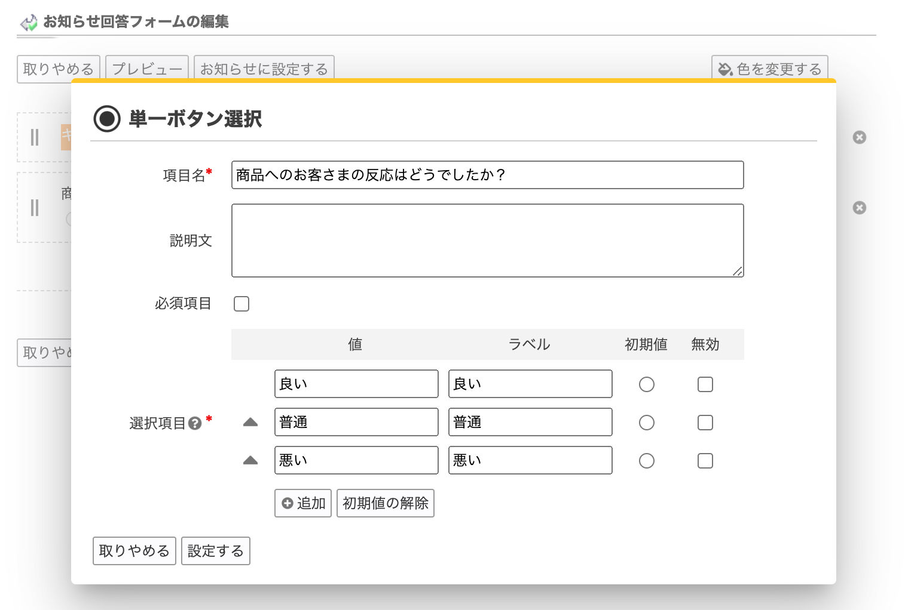Image resolution: width=905 pixels, height=610 pixels.
Task: Disable the 普通 option via checkbox
Action: pos(705,423)
